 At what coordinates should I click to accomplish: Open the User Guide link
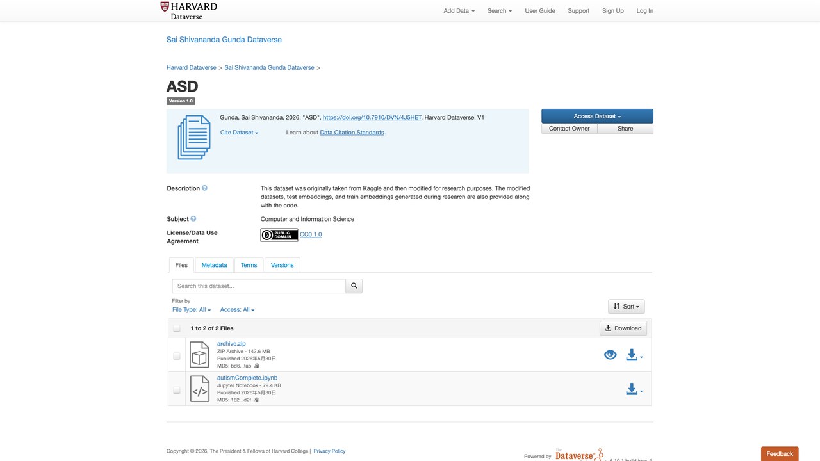(540, 11)
